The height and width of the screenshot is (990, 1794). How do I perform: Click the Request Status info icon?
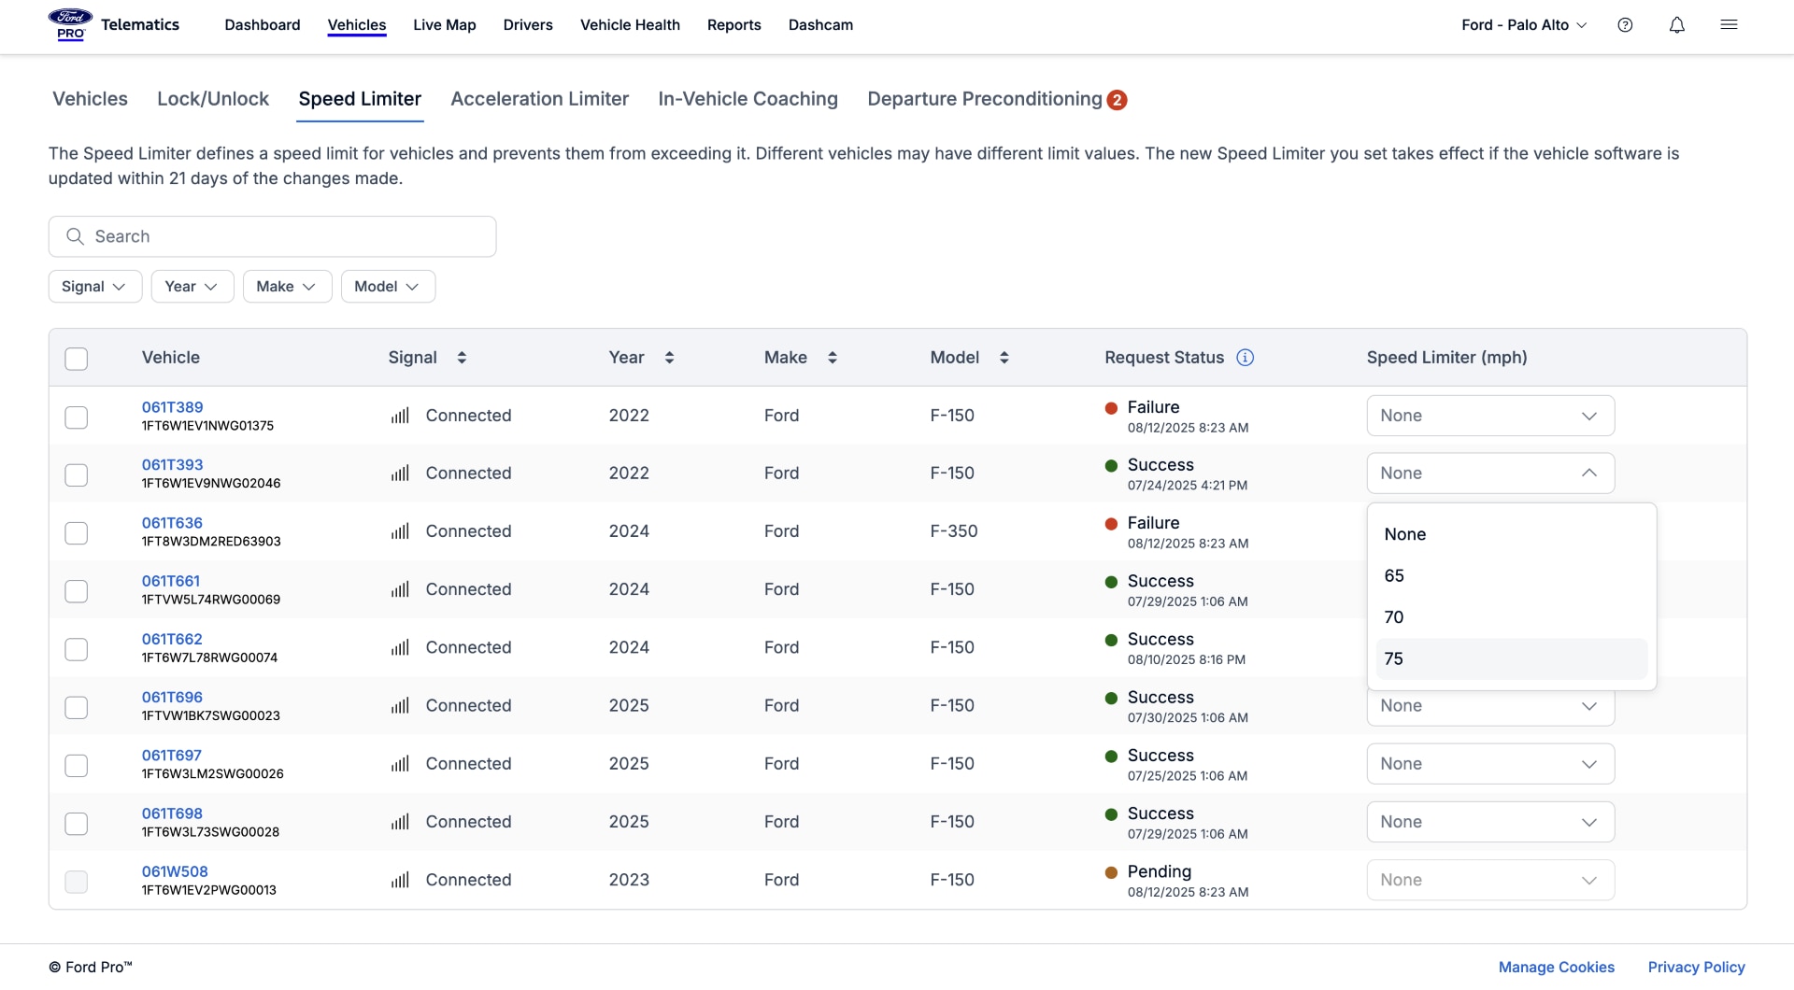click(1245, 358)
